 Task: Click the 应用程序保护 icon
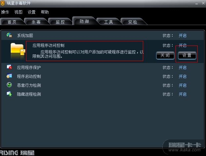tap(9, 67)
